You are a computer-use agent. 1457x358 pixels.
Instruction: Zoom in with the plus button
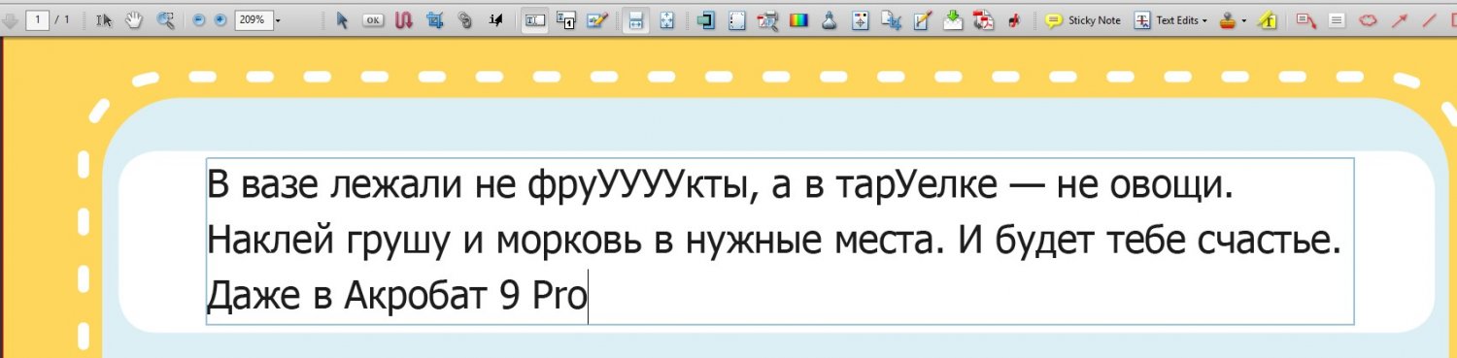(220, 19)
